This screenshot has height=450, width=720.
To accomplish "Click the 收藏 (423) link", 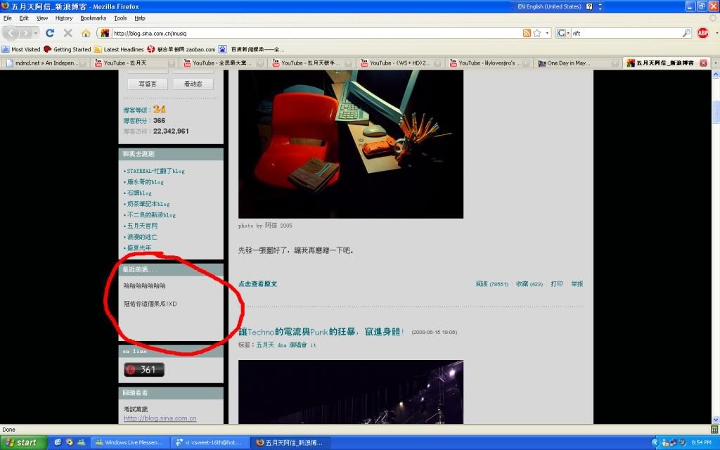I will [x=529, y=284].
